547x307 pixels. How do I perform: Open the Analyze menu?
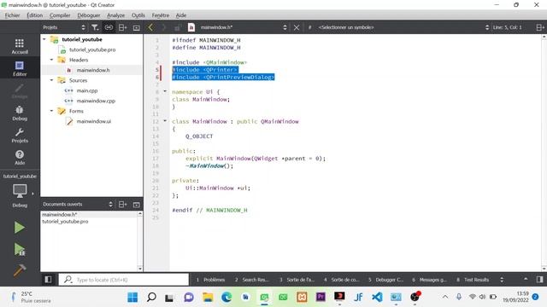pyautogui.click(x=115, y=15)
